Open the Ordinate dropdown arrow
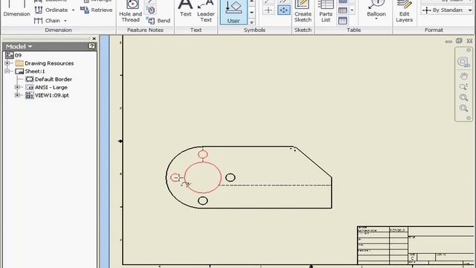Screen dimensions: 476x268 (73, 10)
